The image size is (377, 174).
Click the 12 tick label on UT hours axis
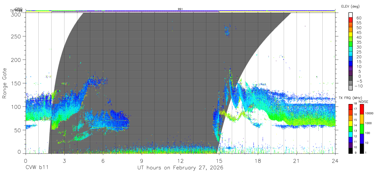pyautogui.click(x=180, y=160)
